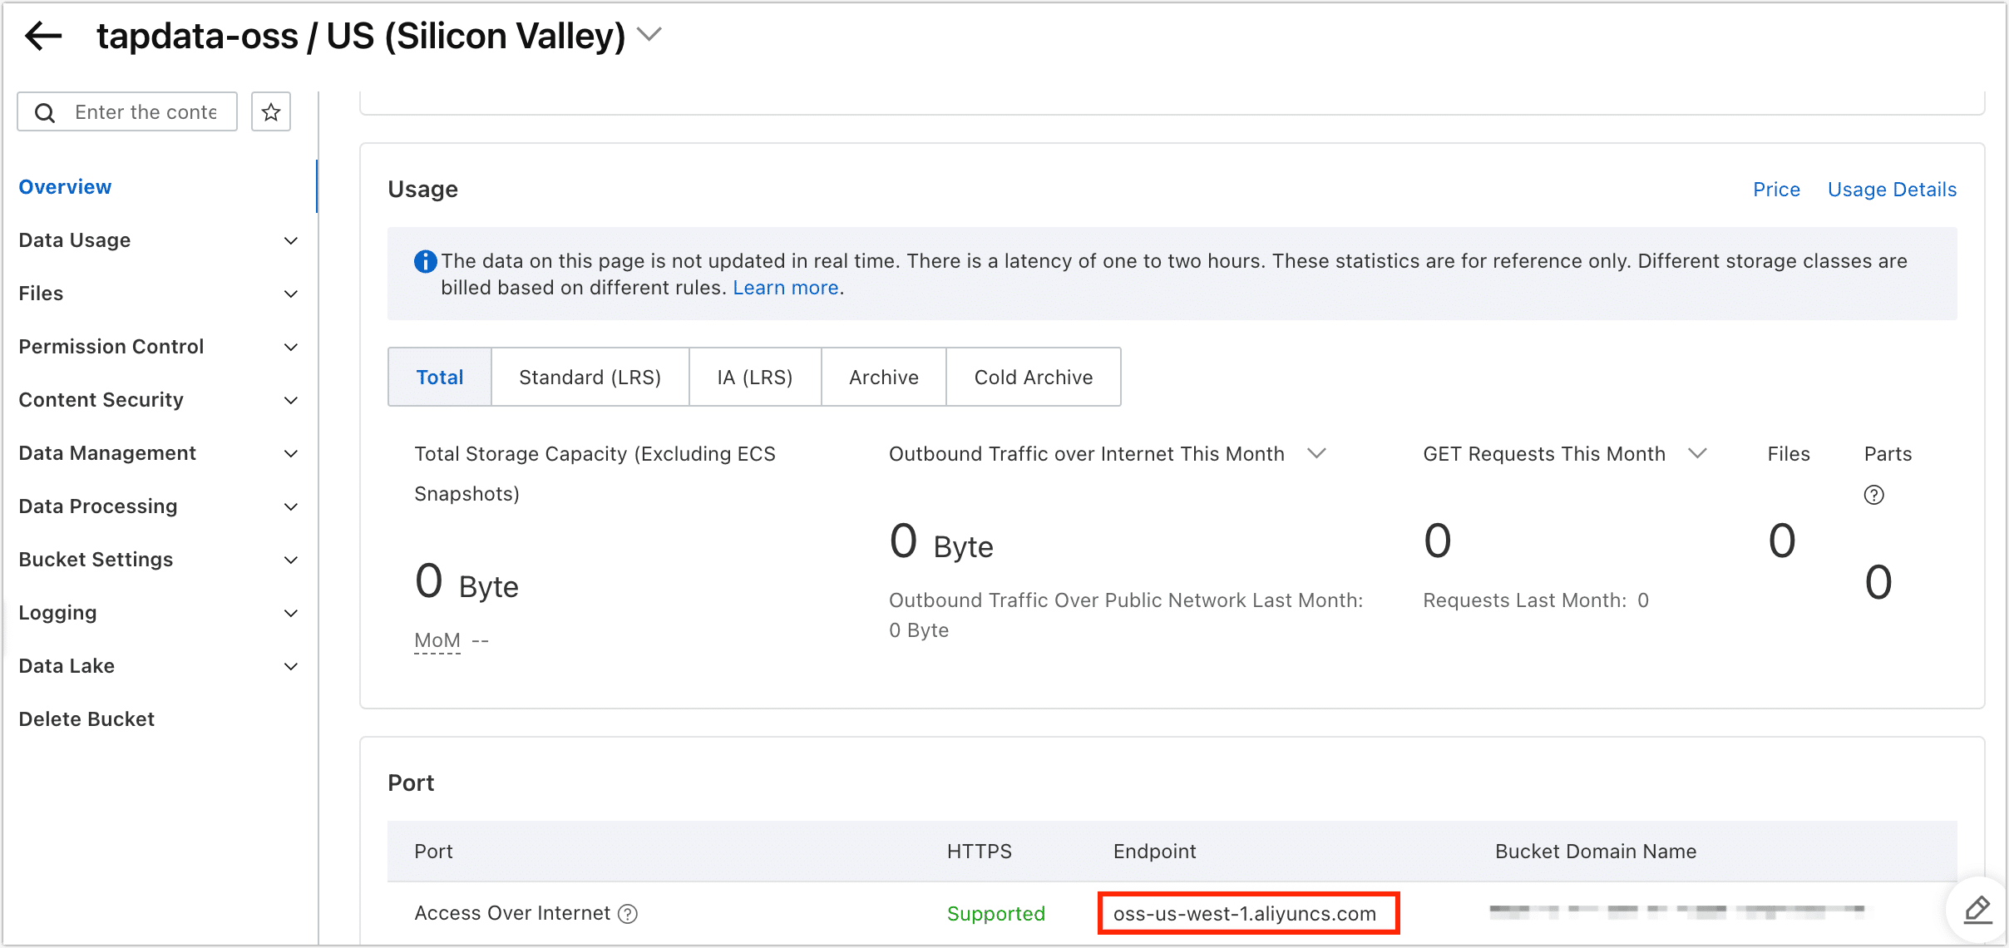Focus the sidebar search input field
This screenshot has width=2009, height=948.
pos(146,112)
